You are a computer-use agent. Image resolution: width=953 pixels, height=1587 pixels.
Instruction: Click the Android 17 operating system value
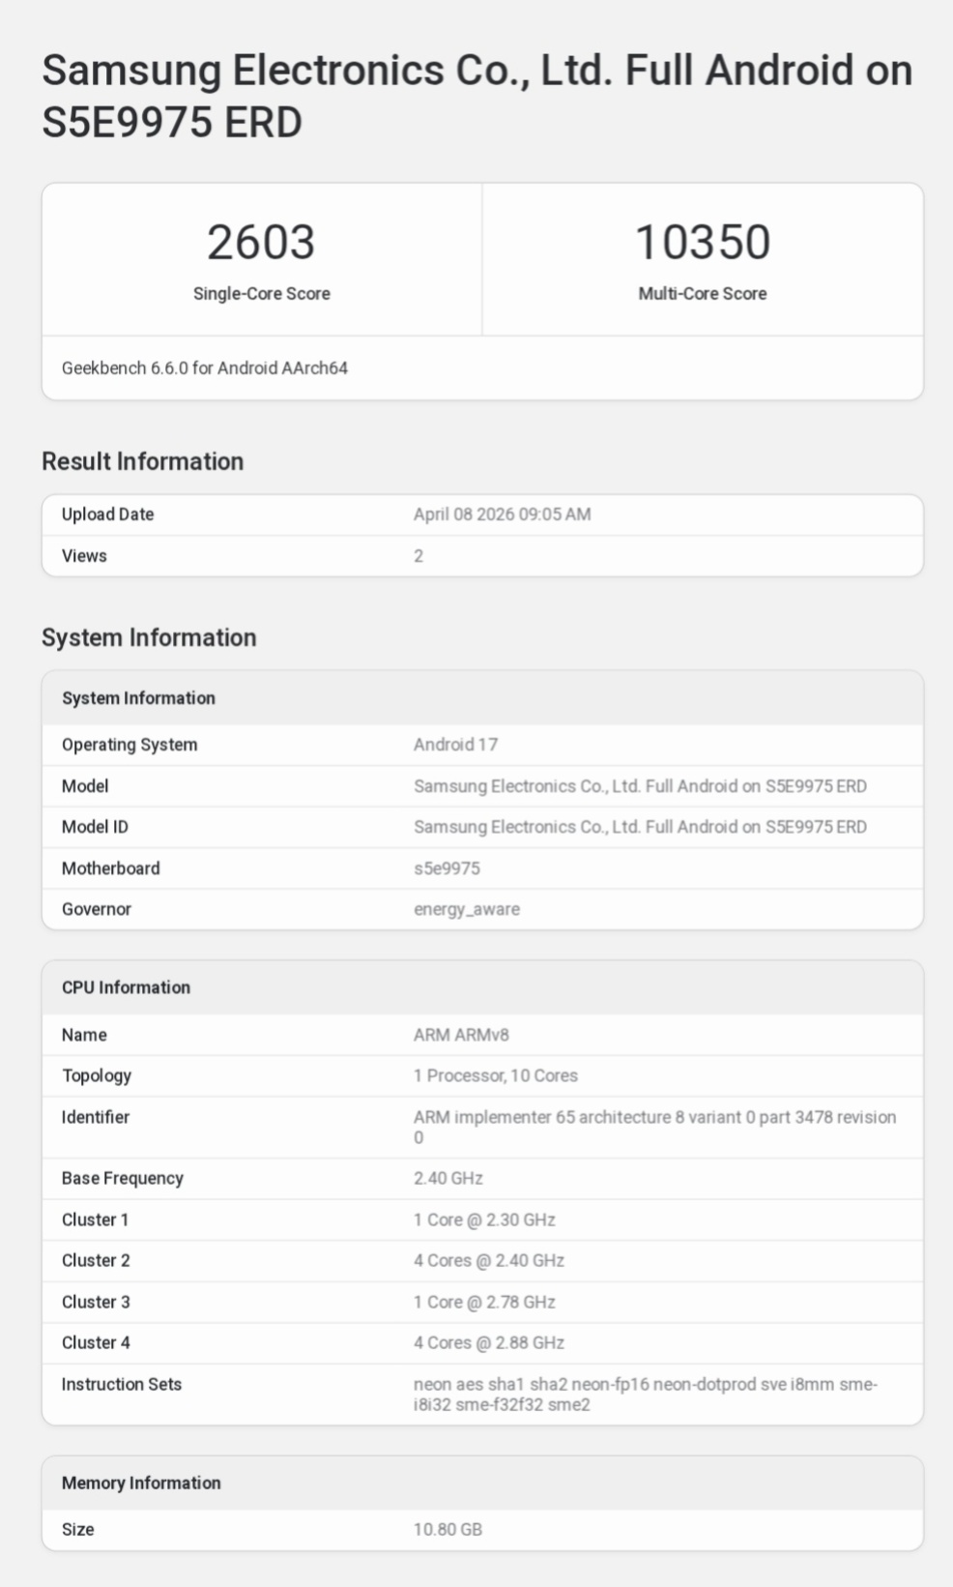(x=455, y=745)
